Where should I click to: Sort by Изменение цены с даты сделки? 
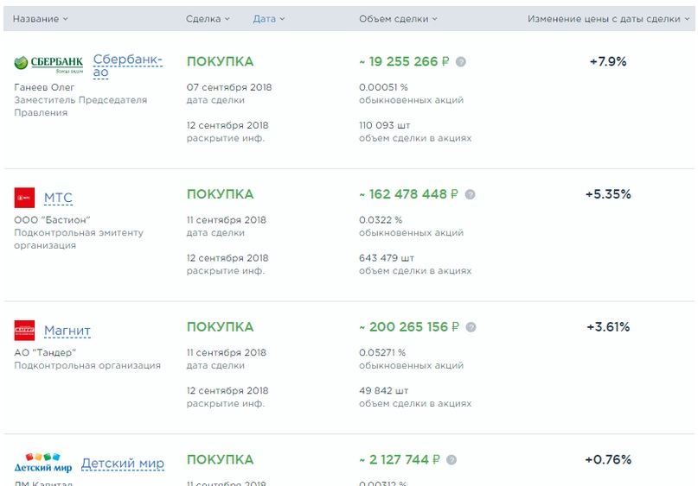pos(609,19)
